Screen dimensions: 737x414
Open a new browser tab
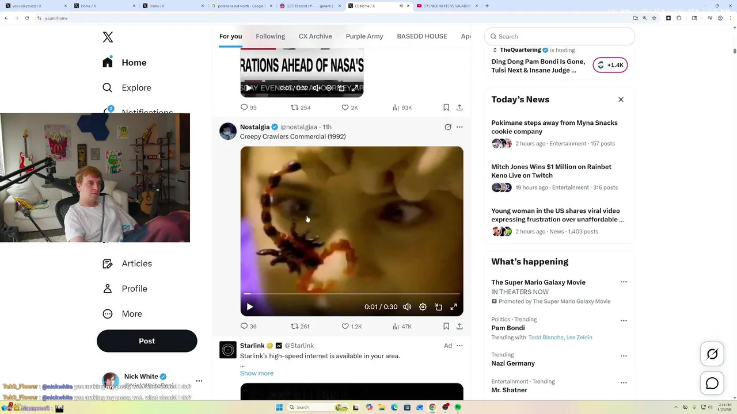click(487, 6)
